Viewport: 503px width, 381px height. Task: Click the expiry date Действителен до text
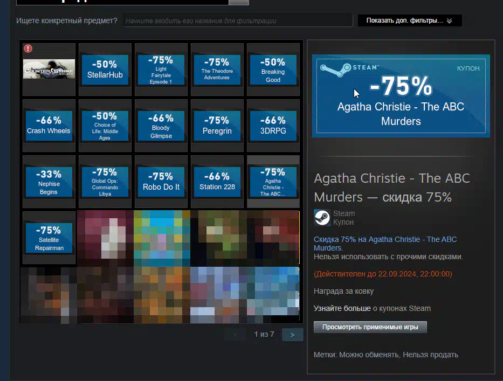pos(383,274)
